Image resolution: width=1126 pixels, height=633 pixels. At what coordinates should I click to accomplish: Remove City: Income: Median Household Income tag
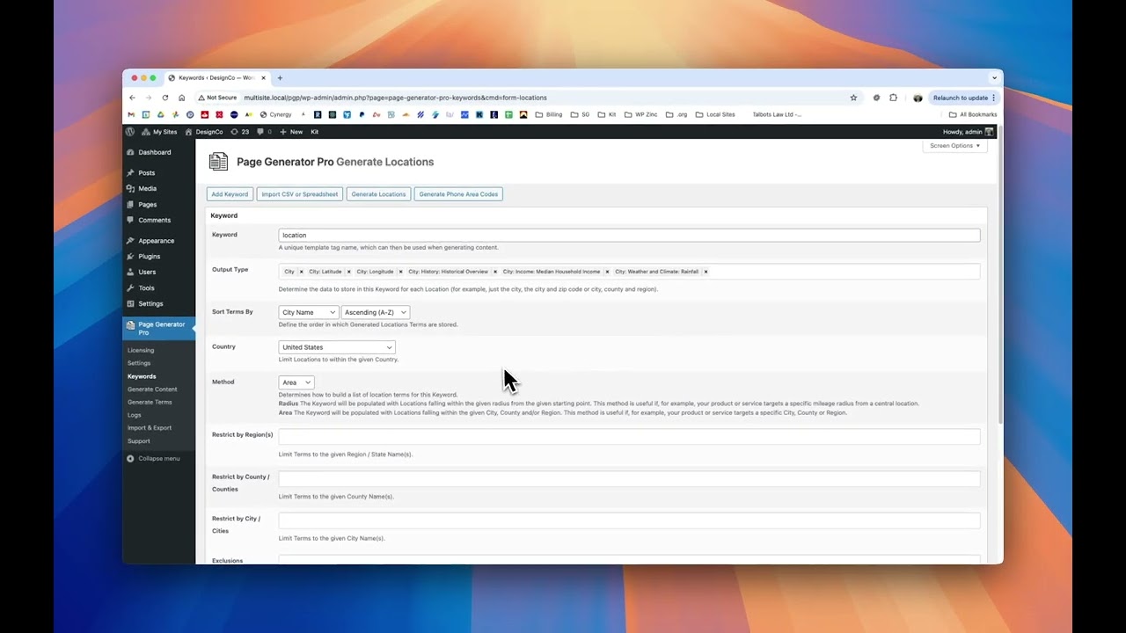607,272
